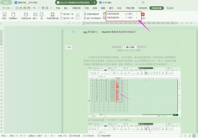The image size is (198, 138).
Task: Click the header title text Wps2019 数据美化如何轻松搞定
Action: click(119, 32)
